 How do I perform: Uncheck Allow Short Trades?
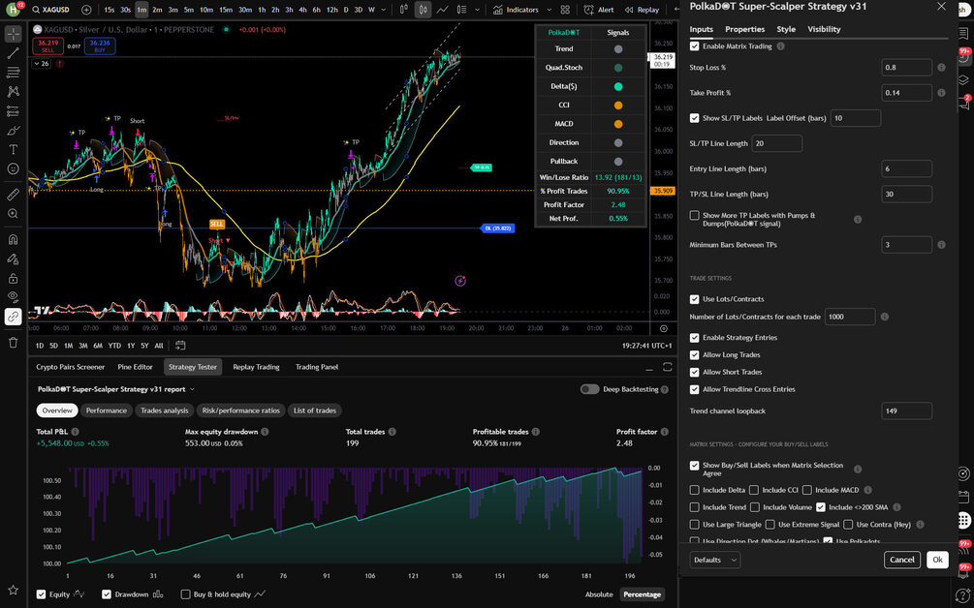point(695,372)
